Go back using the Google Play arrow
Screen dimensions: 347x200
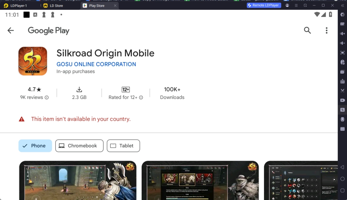coord(11,31)
